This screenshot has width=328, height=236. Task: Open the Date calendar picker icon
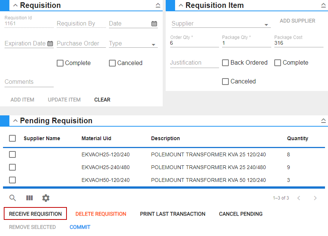point(154,24)
